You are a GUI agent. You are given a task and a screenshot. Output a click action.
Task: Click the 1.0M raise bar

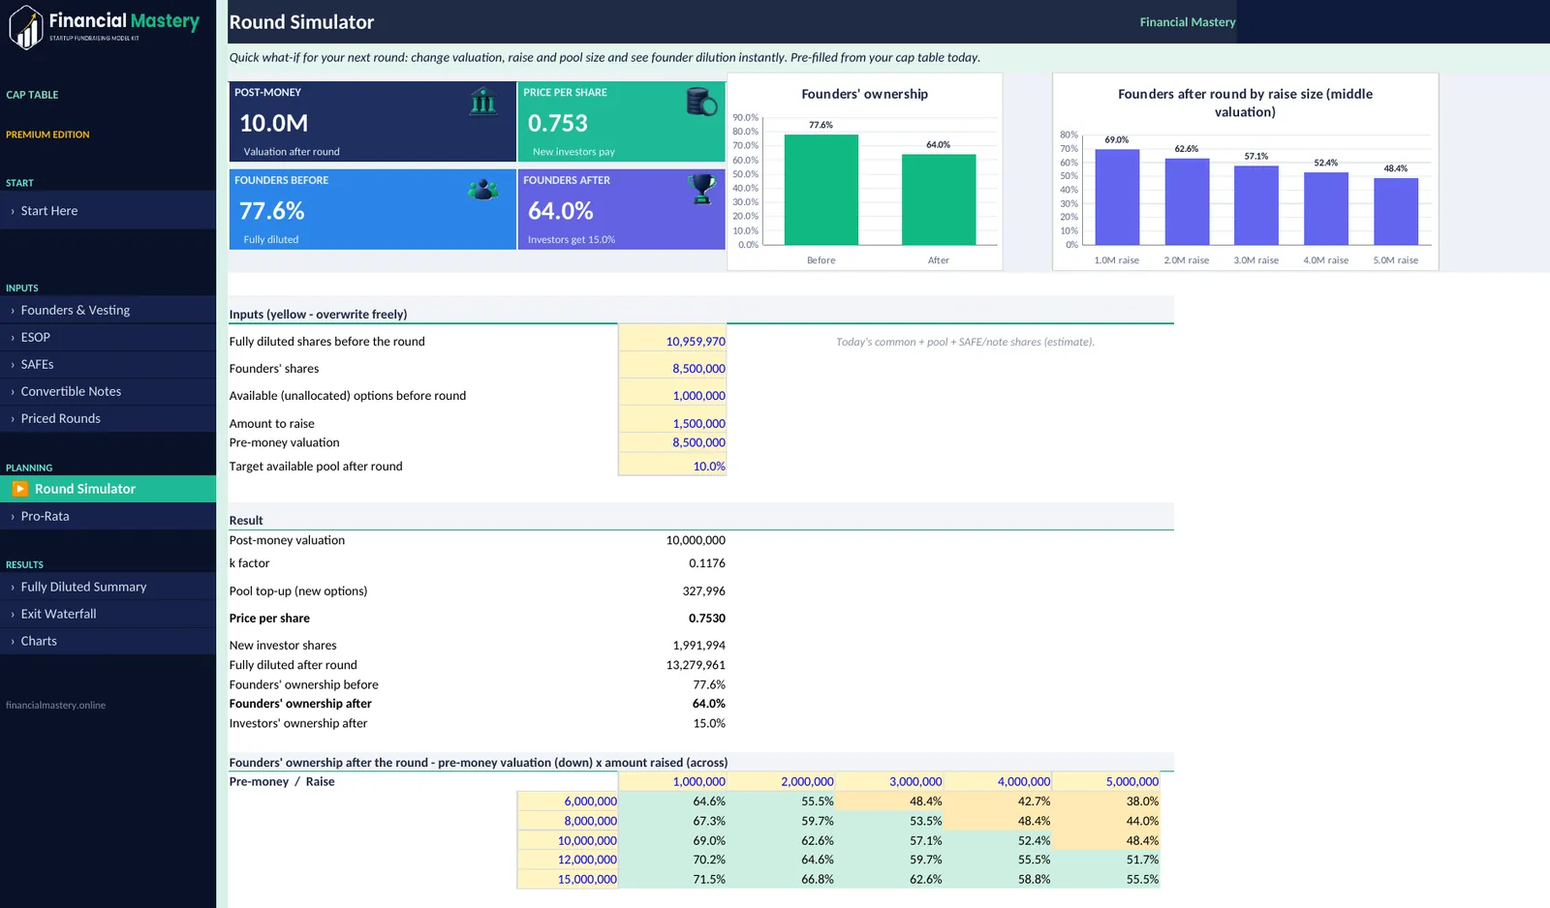coord(1117,197)
